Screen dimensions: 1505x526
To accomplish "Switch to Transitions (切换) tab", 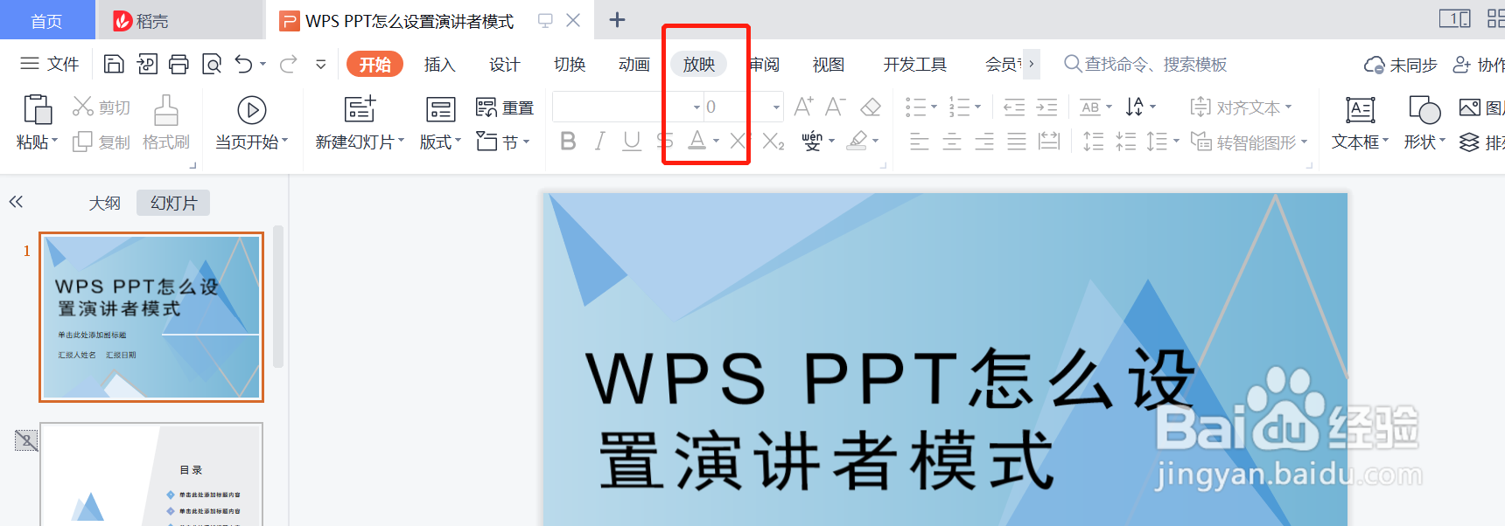I will click(x=570, y=64).
